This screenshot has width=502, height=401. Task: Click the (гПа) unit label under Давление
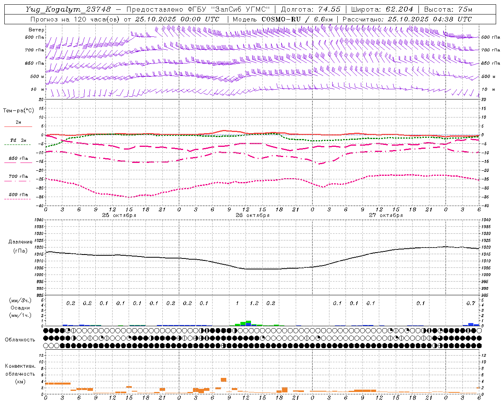pos(20,251)
